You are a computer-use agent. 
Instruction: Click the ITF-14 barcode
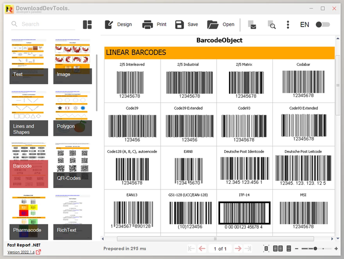pyautogui.click(x=244, y=216)
